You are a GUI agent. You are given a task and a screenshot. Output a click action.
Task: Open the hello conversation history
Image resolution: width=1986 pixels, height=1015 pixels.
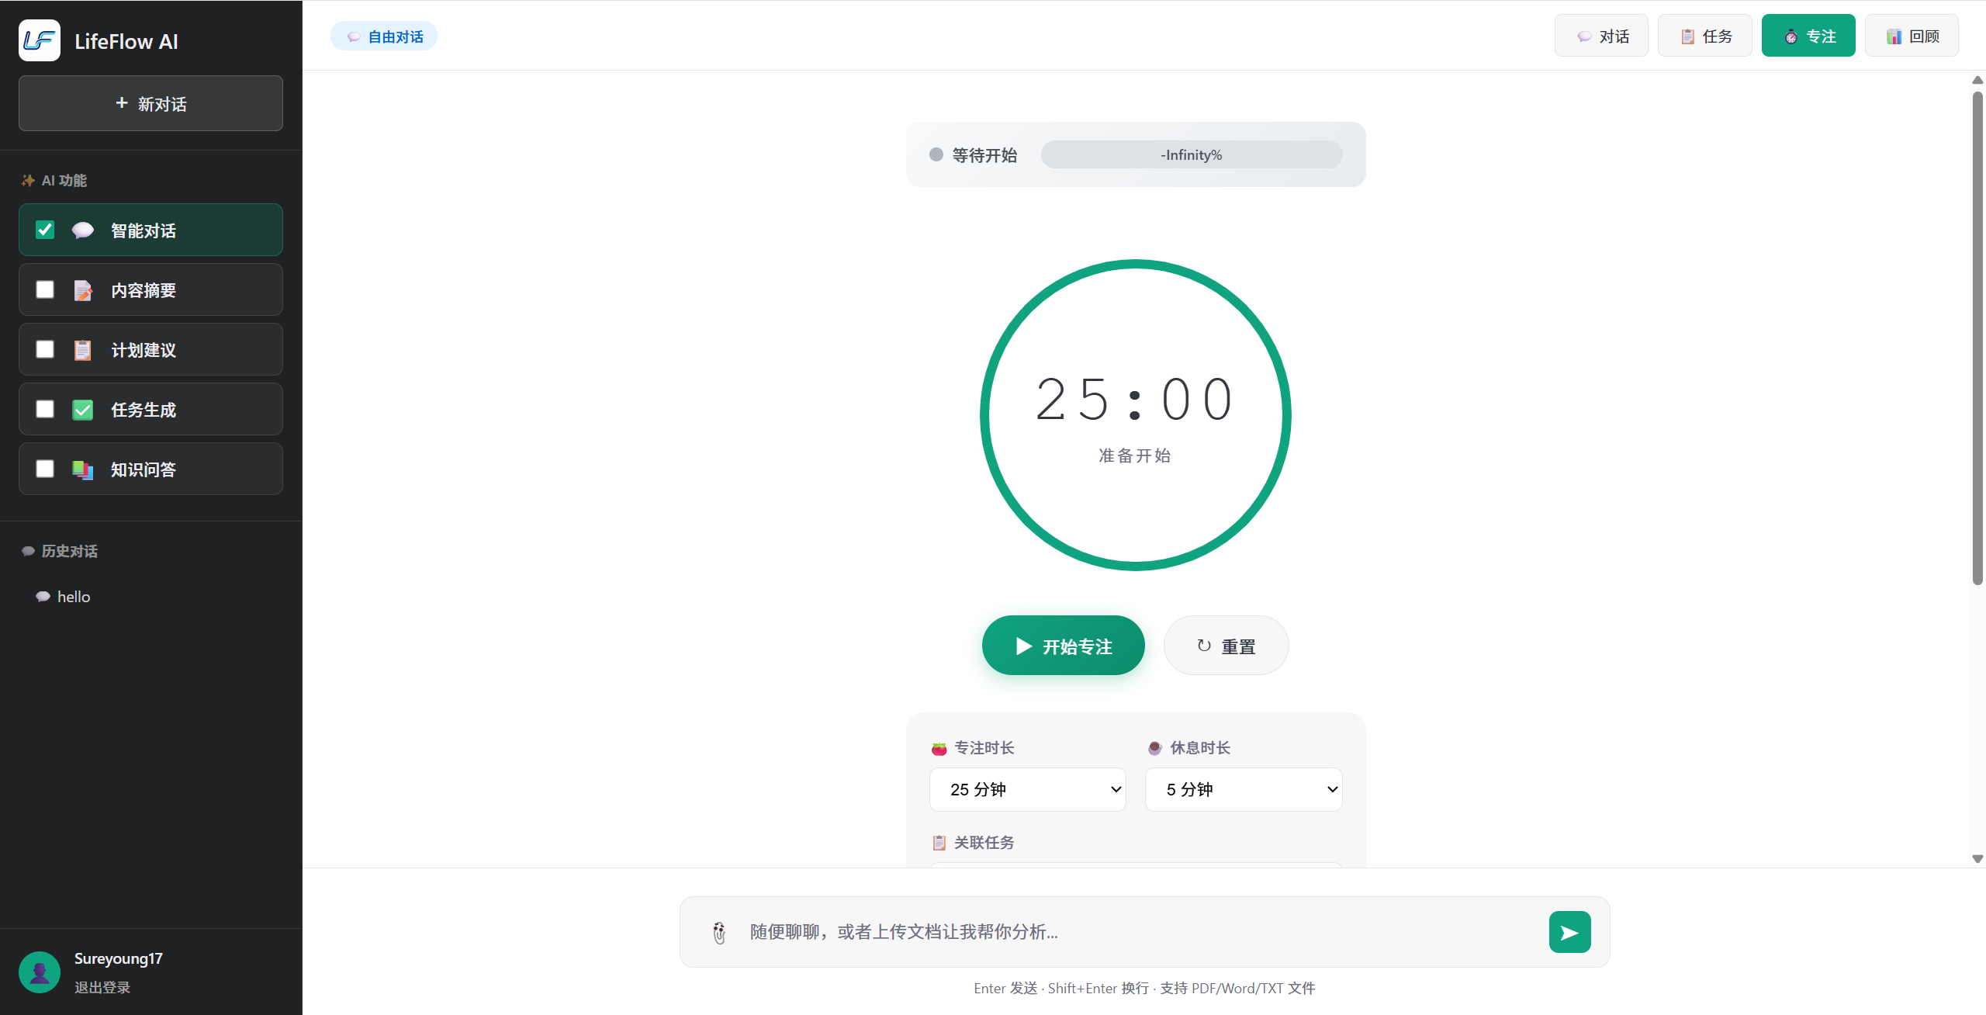[73, 596]
